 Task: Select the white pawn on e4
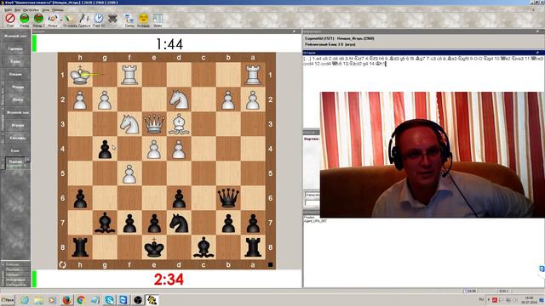(154, 149)
